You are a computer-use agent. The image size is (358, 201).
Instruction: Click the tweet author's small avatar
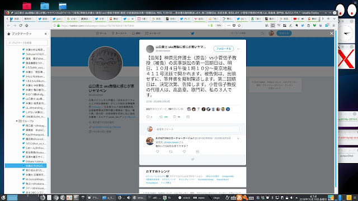[x=150, y=49]
